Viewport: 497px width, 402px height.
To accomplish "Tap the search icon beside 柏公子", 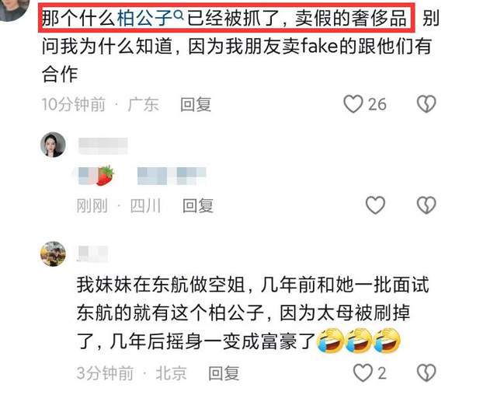I will [x=179, y=14].
